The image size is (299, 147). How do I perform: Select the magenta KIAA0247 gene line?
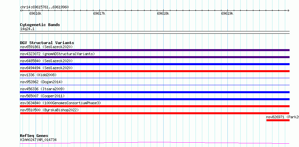pyautogui.click(x=155, y=143)
